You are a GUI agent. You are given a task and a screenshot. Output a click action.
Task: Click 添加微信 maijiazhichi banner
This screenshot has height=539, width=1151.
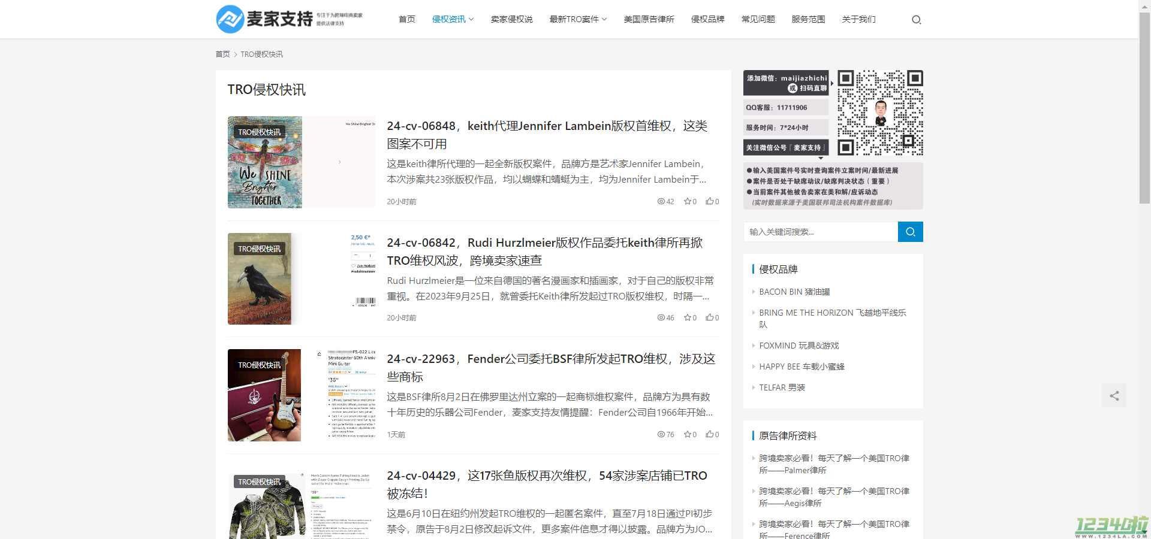[x=786, y=83]
